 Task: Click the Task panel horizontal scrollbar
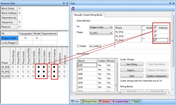(120, 93)
